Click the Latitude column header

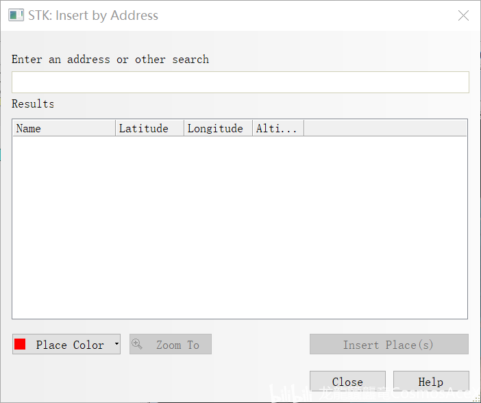pos(149,128)
